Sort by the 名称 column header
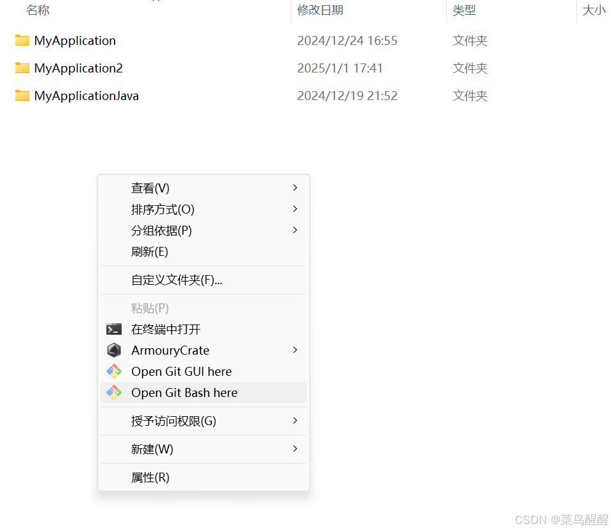The image size is (611, 531). coord(38,10)
